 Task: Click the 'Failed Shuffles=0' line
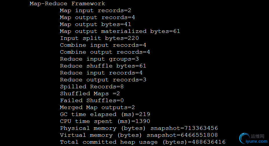point(92,100)
